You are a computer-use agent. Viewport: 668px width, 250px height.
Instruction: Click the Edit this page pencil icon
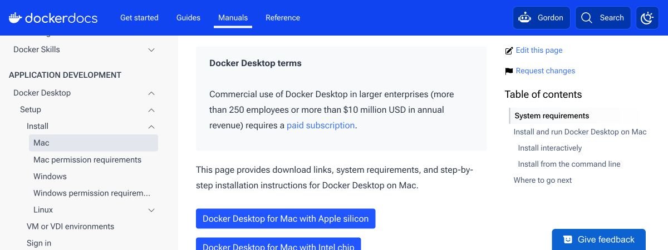[509, 51]
